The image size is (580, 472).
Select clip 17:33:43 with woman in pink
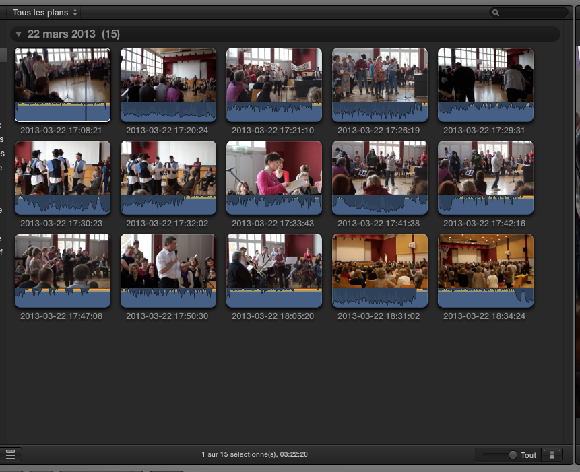[x=273, y=178]
